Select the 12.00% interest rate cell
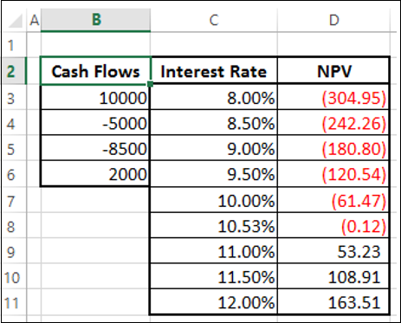This screenshot has width=401, height=323. (x=214, y=301)
